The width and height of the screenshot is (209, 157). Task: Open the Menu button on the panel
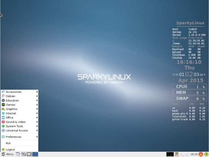click(8, 154)
